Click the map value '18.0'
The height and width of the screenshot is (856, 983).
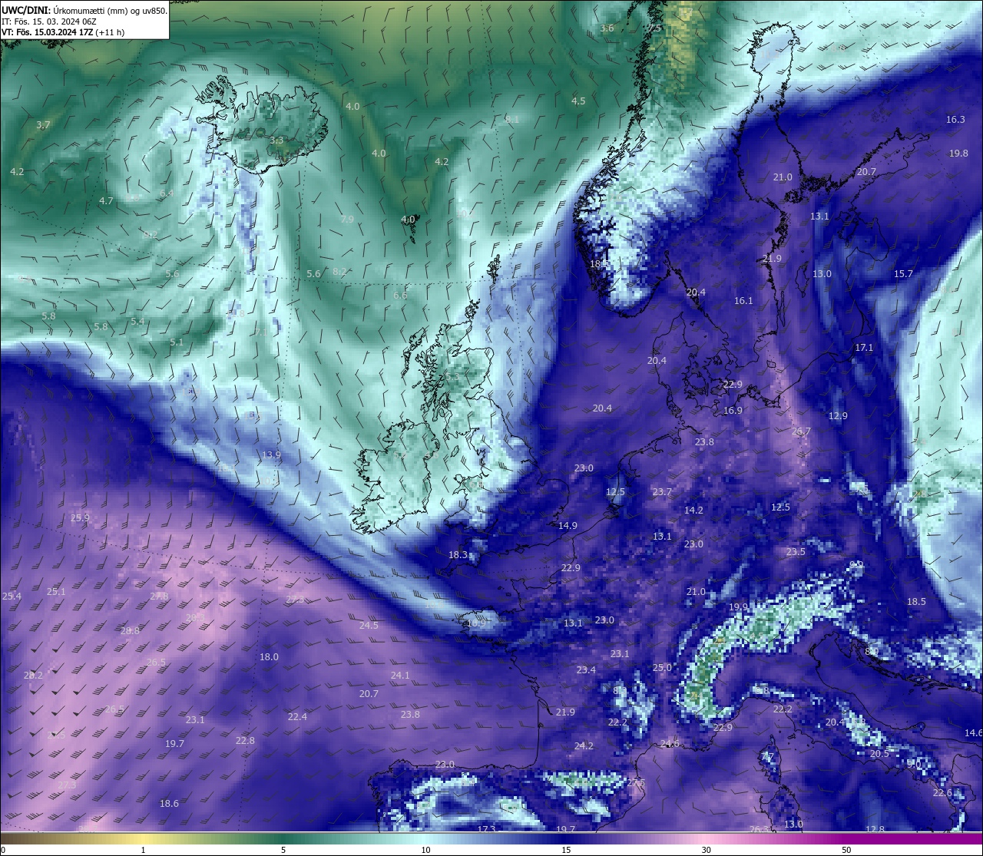(x=269, y=657)
